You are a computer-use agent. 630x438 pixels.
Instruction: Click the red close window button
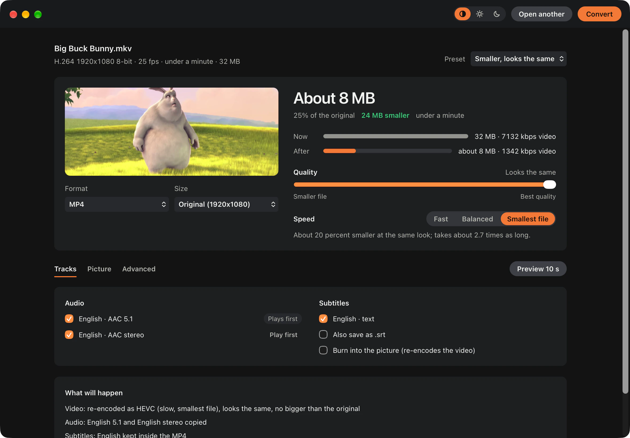pos(13,14)
